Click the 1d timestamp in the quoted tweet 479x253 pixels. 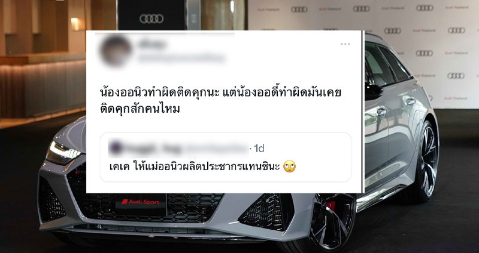[259, 148]
